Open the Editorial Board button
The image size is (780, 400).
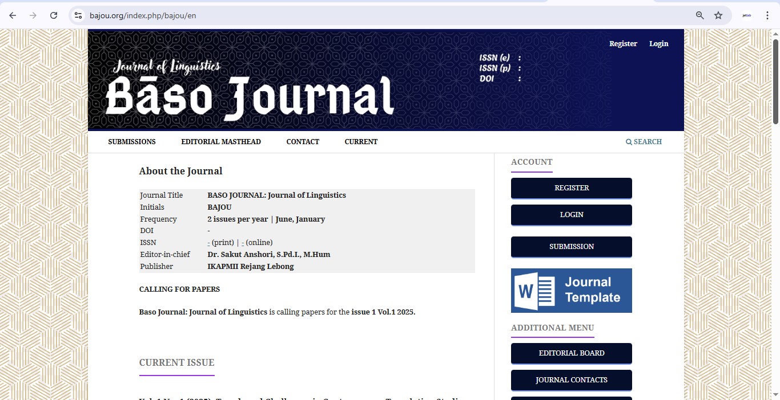click(x=571, y=353)
